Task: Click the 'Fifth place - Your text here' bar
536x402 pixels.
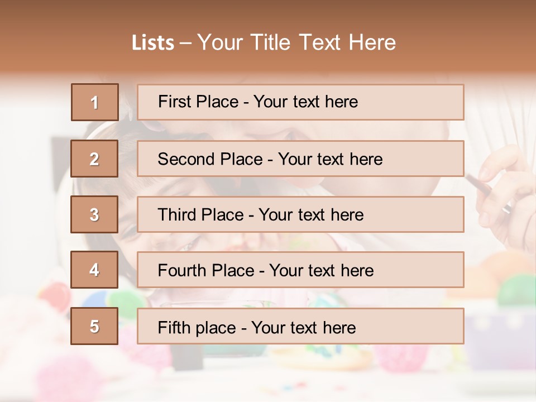Action: (x=300, y=326)
